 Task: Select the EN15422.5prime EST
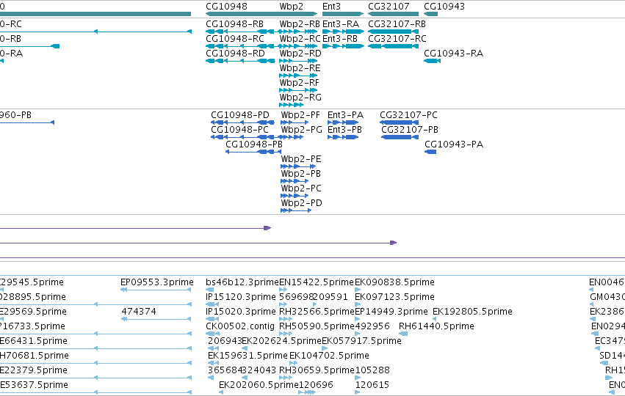pyautogui.click(x=317, y=282)
